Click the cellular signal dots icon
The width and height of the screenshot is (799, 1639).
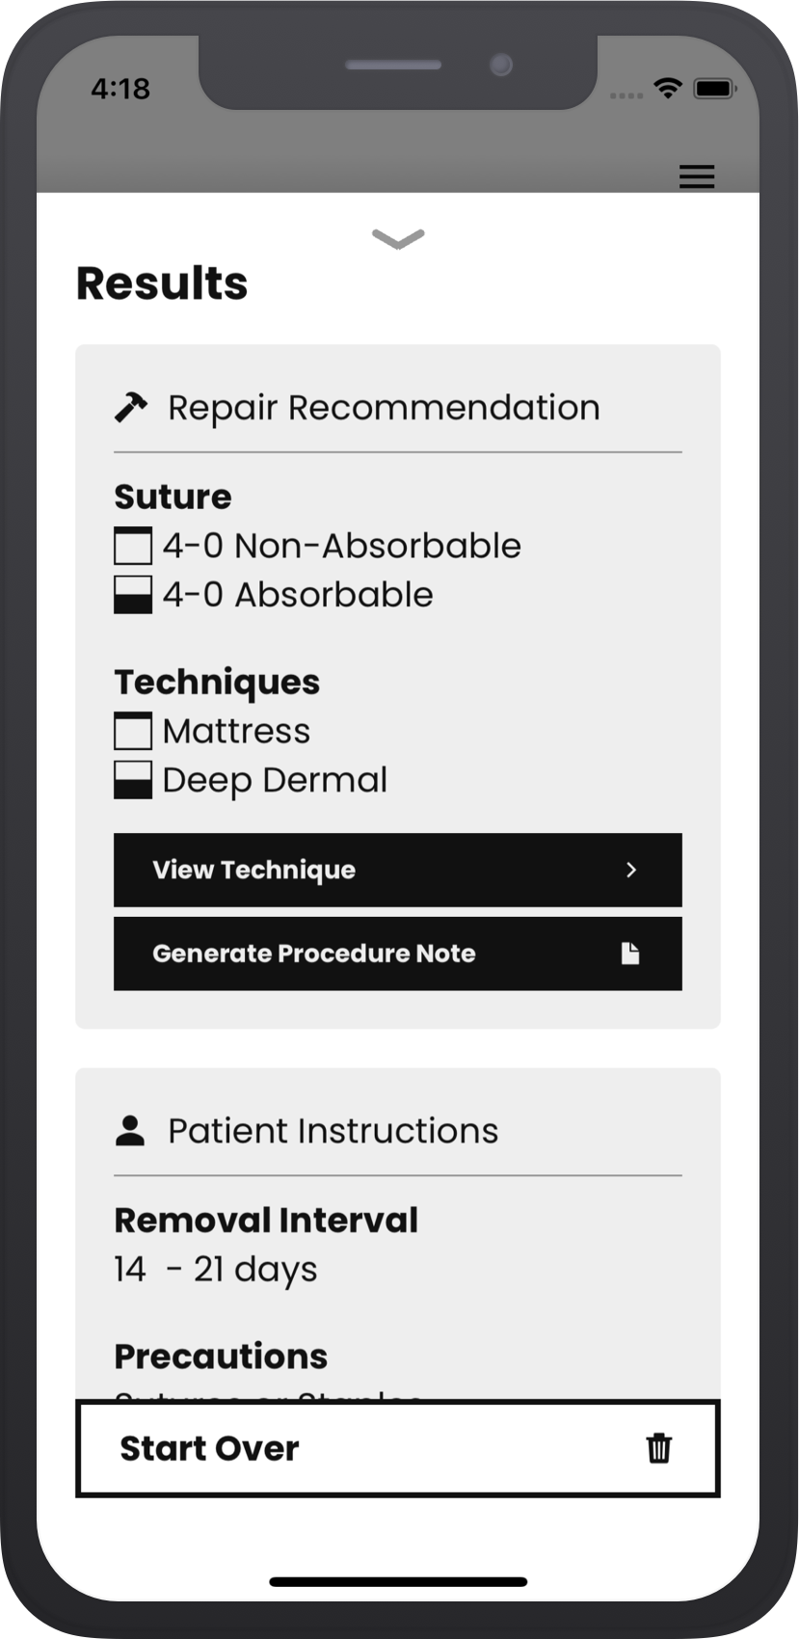point(626,95)
